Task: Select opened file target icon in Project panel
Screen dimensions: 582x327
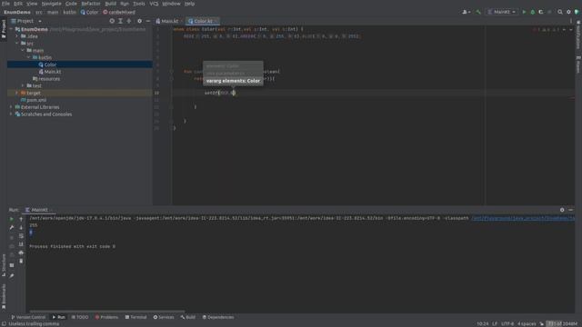Action: 112,21
